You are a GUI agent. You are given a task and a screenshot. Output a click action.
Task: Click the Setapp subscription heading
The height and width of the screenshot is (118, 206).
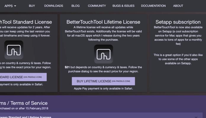point(178,22)
